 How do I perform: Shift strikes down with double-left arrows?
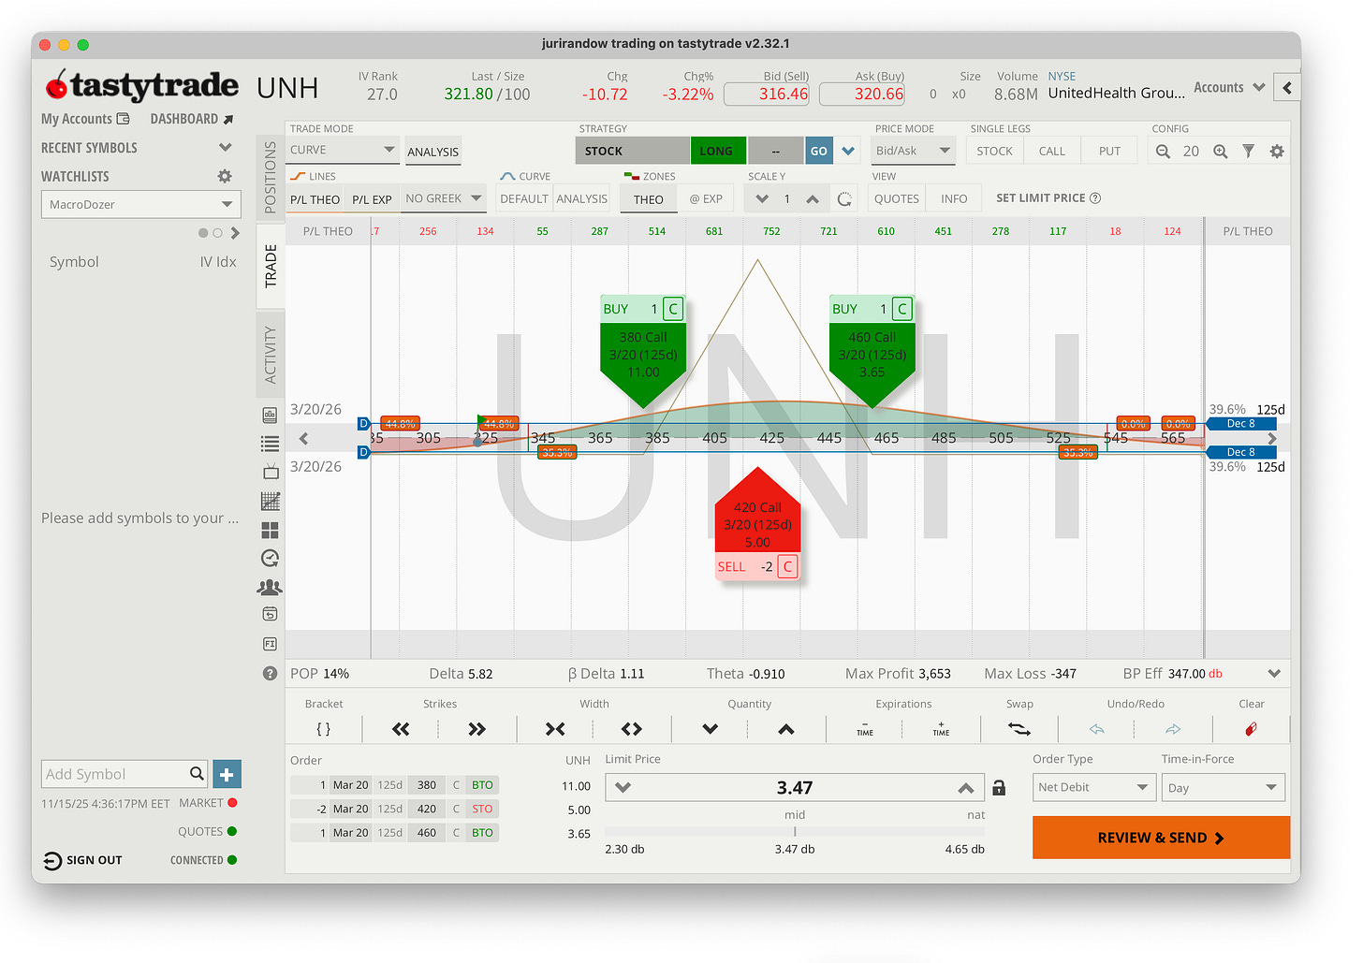(x=401, y=729)
